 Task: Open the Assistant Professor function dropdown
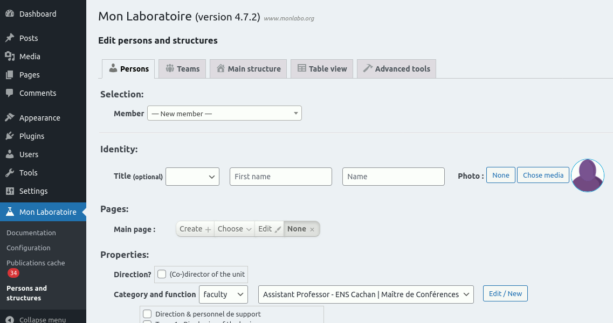[x=366, y=294]
